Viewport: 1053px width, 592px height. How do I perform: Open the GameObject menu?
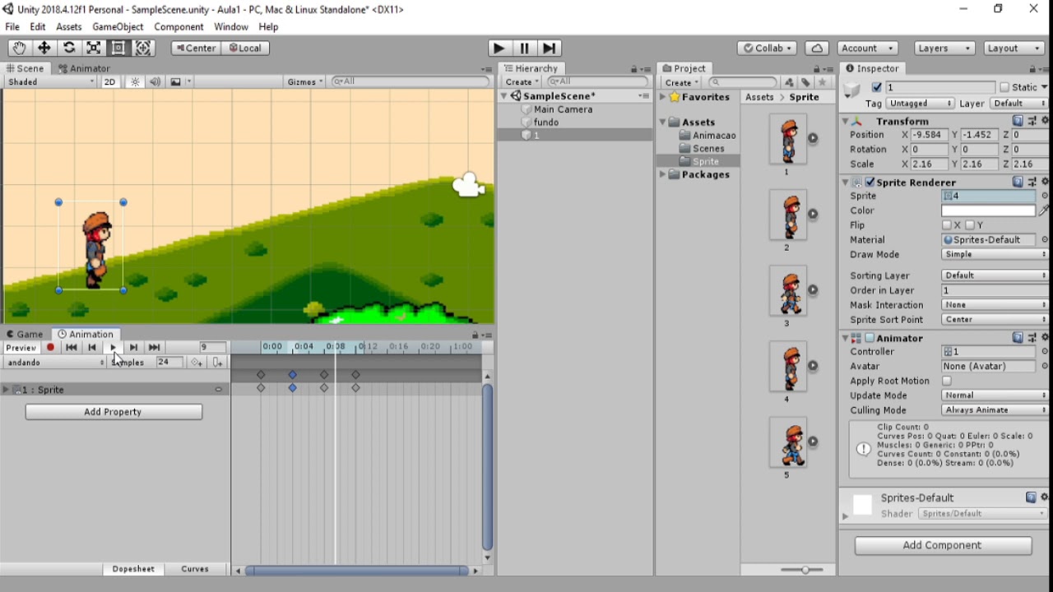118,26
